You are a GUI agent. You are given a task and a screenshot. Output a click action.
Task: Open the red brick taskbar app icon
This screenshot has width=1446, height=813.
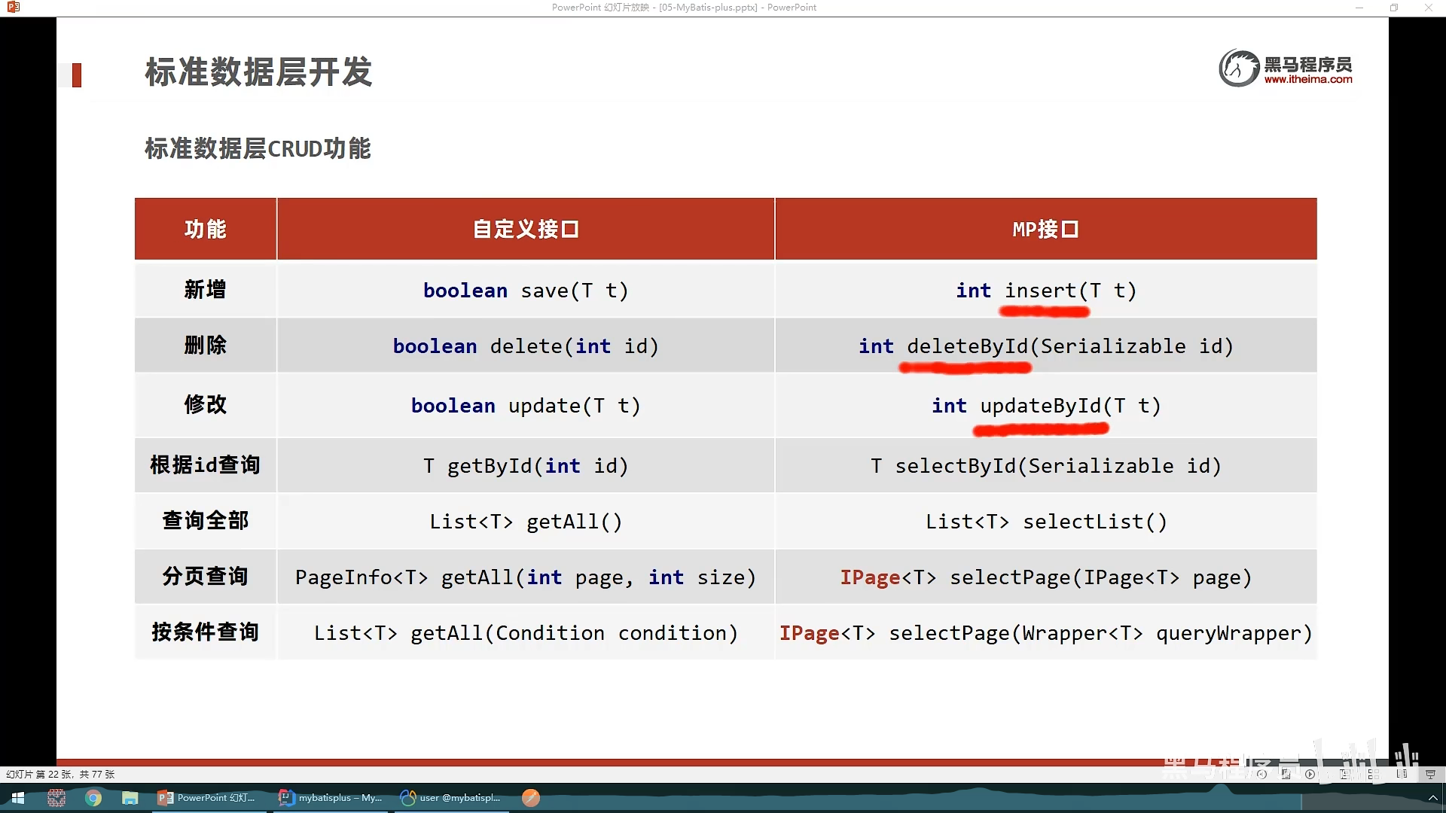pos(56,798)
